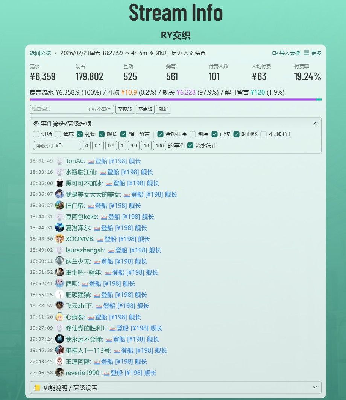Click the gear icon beside 事件筛选/高级选项
The image size is (346, 400).
36,124
